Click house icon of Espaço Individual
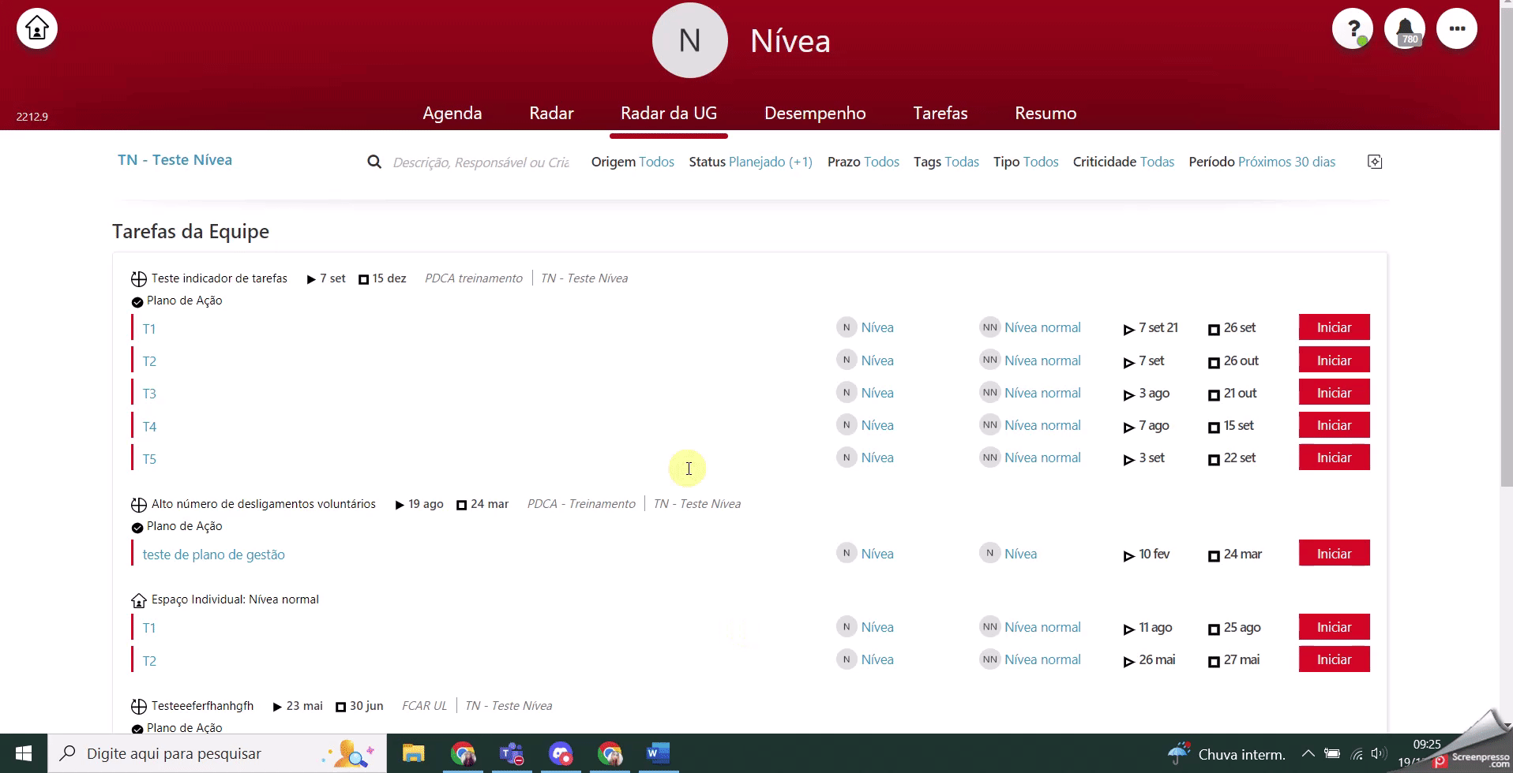Viewport: 1513px width, 773px height. (139, 600)
